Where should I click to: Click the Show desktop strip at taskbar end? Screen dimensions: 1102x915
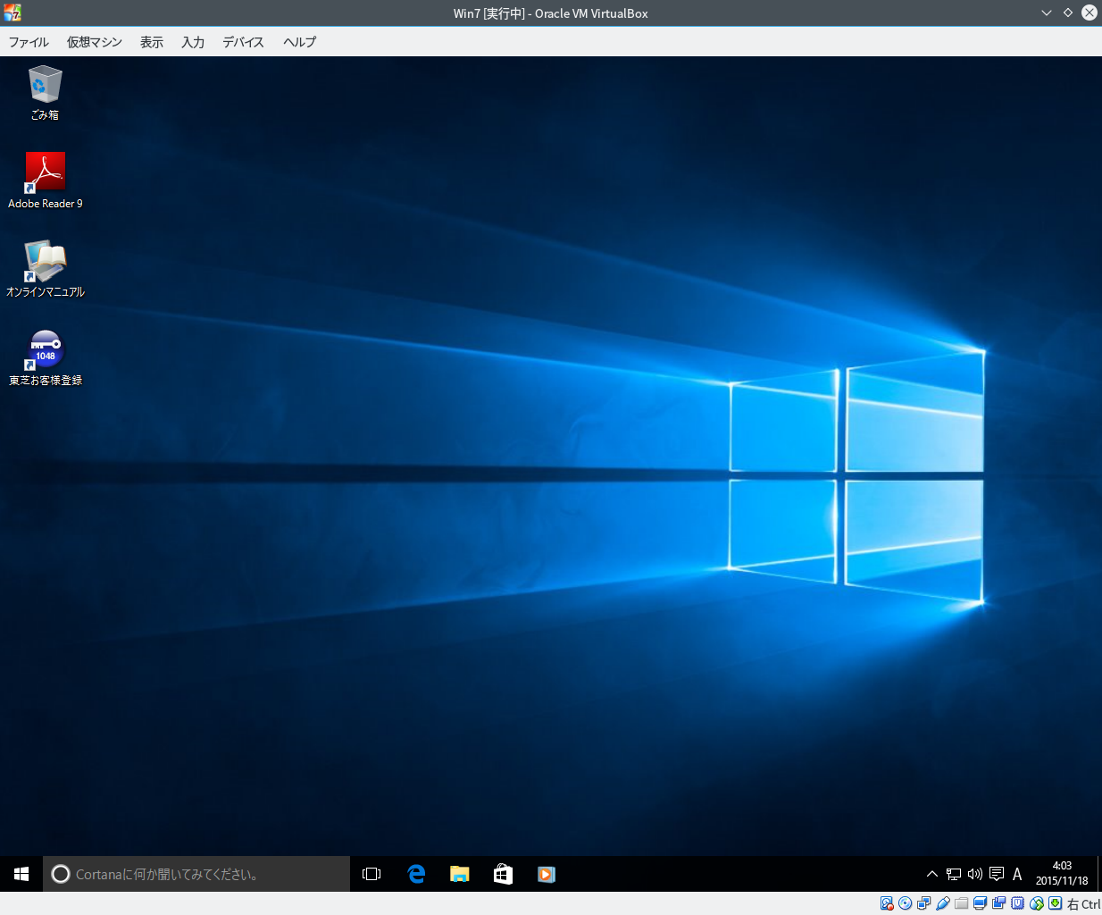pyautogui.click(x=1099, y=874)
